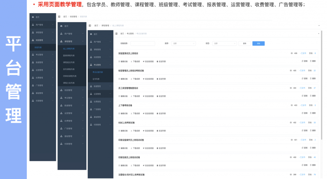The image size is (327, 179).
Task: Click the sidebar collapse icon in the 课程管理 window
Action: pos(90,25)
